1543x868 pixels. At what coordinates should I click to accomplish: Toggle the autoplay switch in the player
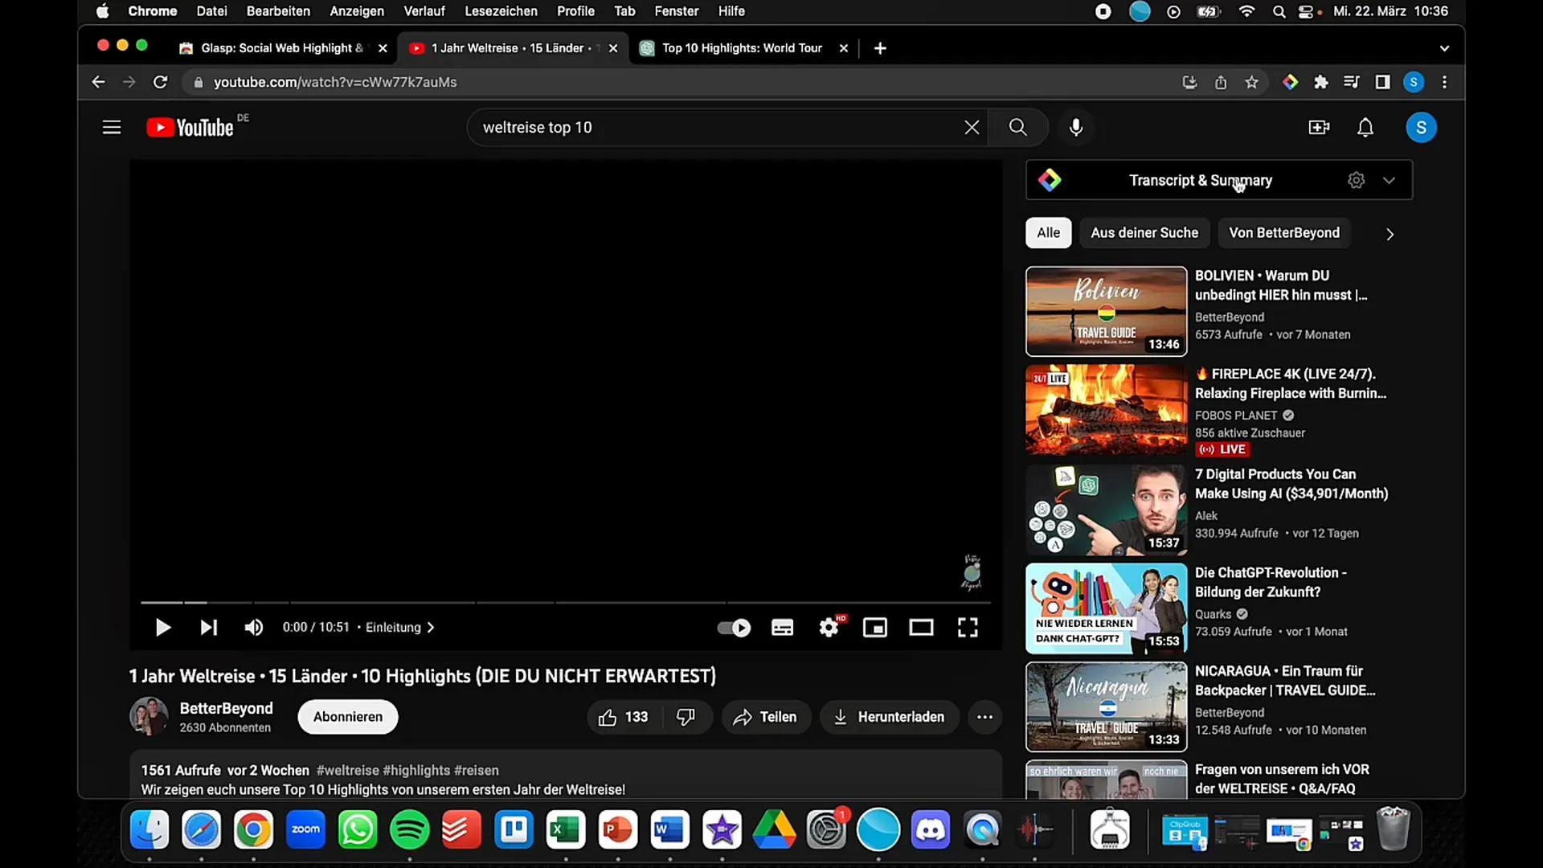734,628
